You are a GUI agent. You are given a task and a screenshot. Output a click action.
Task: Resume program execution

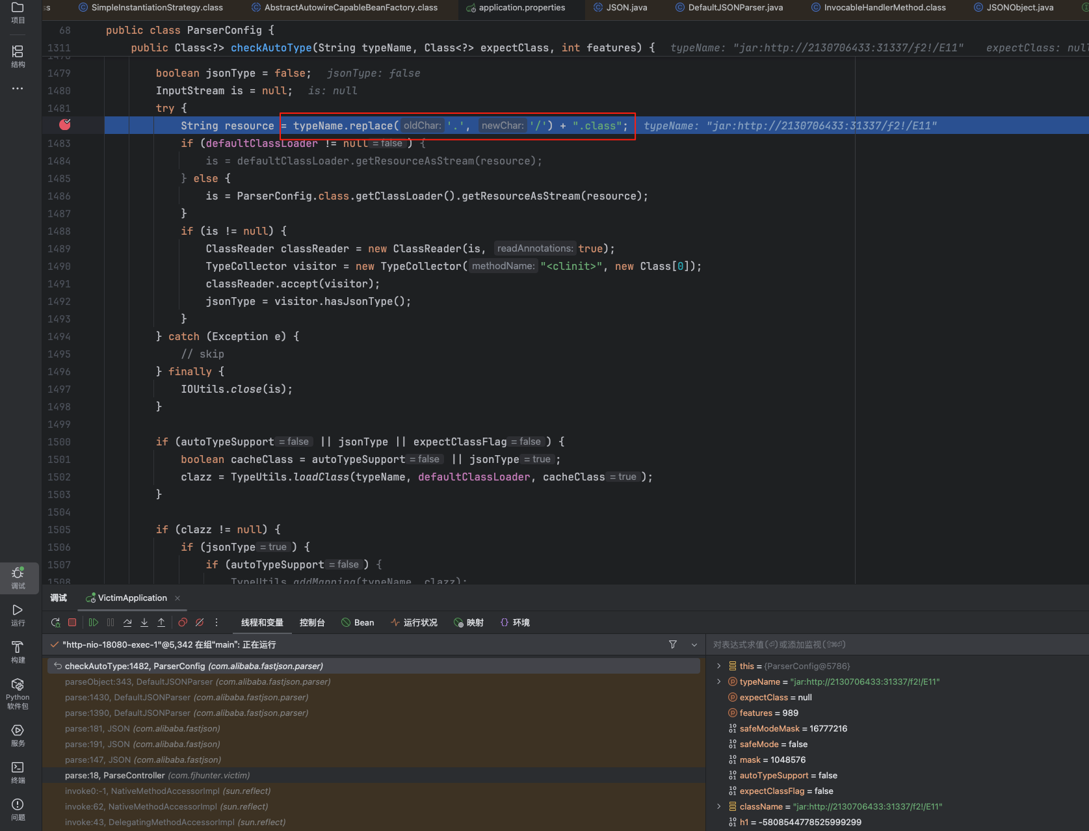[94, 622]
